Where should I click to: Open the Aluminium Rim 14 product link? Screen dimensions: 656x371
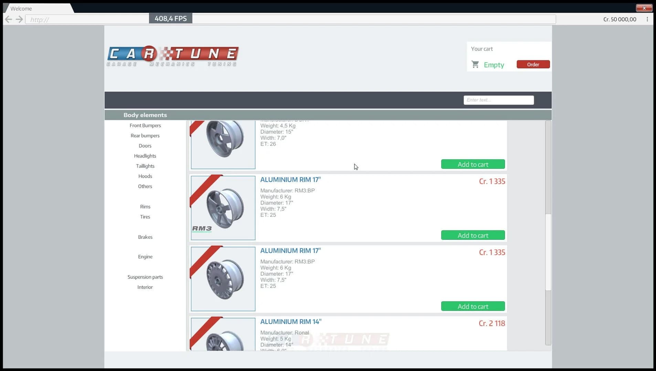point(290,322)
